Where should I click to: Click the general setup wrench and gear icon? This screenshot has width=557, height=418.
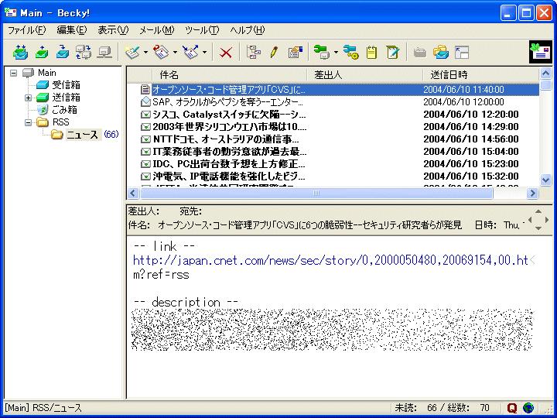pyautogui.click(x=351, y=53)
